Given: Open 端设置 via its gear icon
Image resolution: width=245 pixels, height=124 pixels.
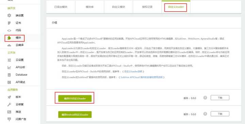Looking at the screenshot, I should tap(9, 15).
